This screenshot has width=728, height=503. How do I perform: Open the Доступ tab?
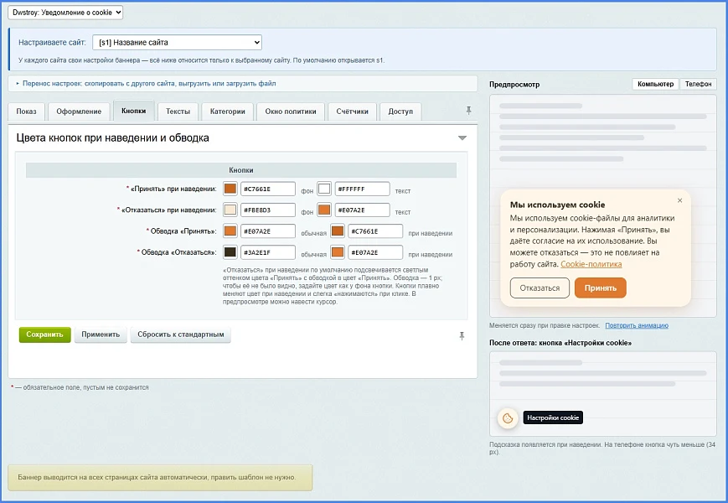pos(400,111)
